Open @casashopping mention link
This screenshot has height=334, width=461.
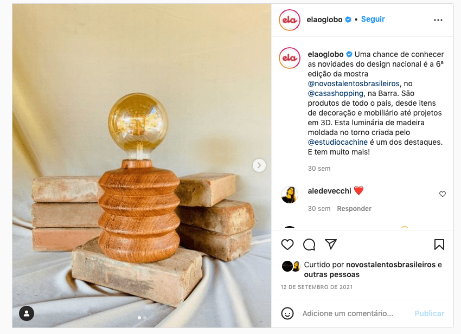[x=336, y=93]
